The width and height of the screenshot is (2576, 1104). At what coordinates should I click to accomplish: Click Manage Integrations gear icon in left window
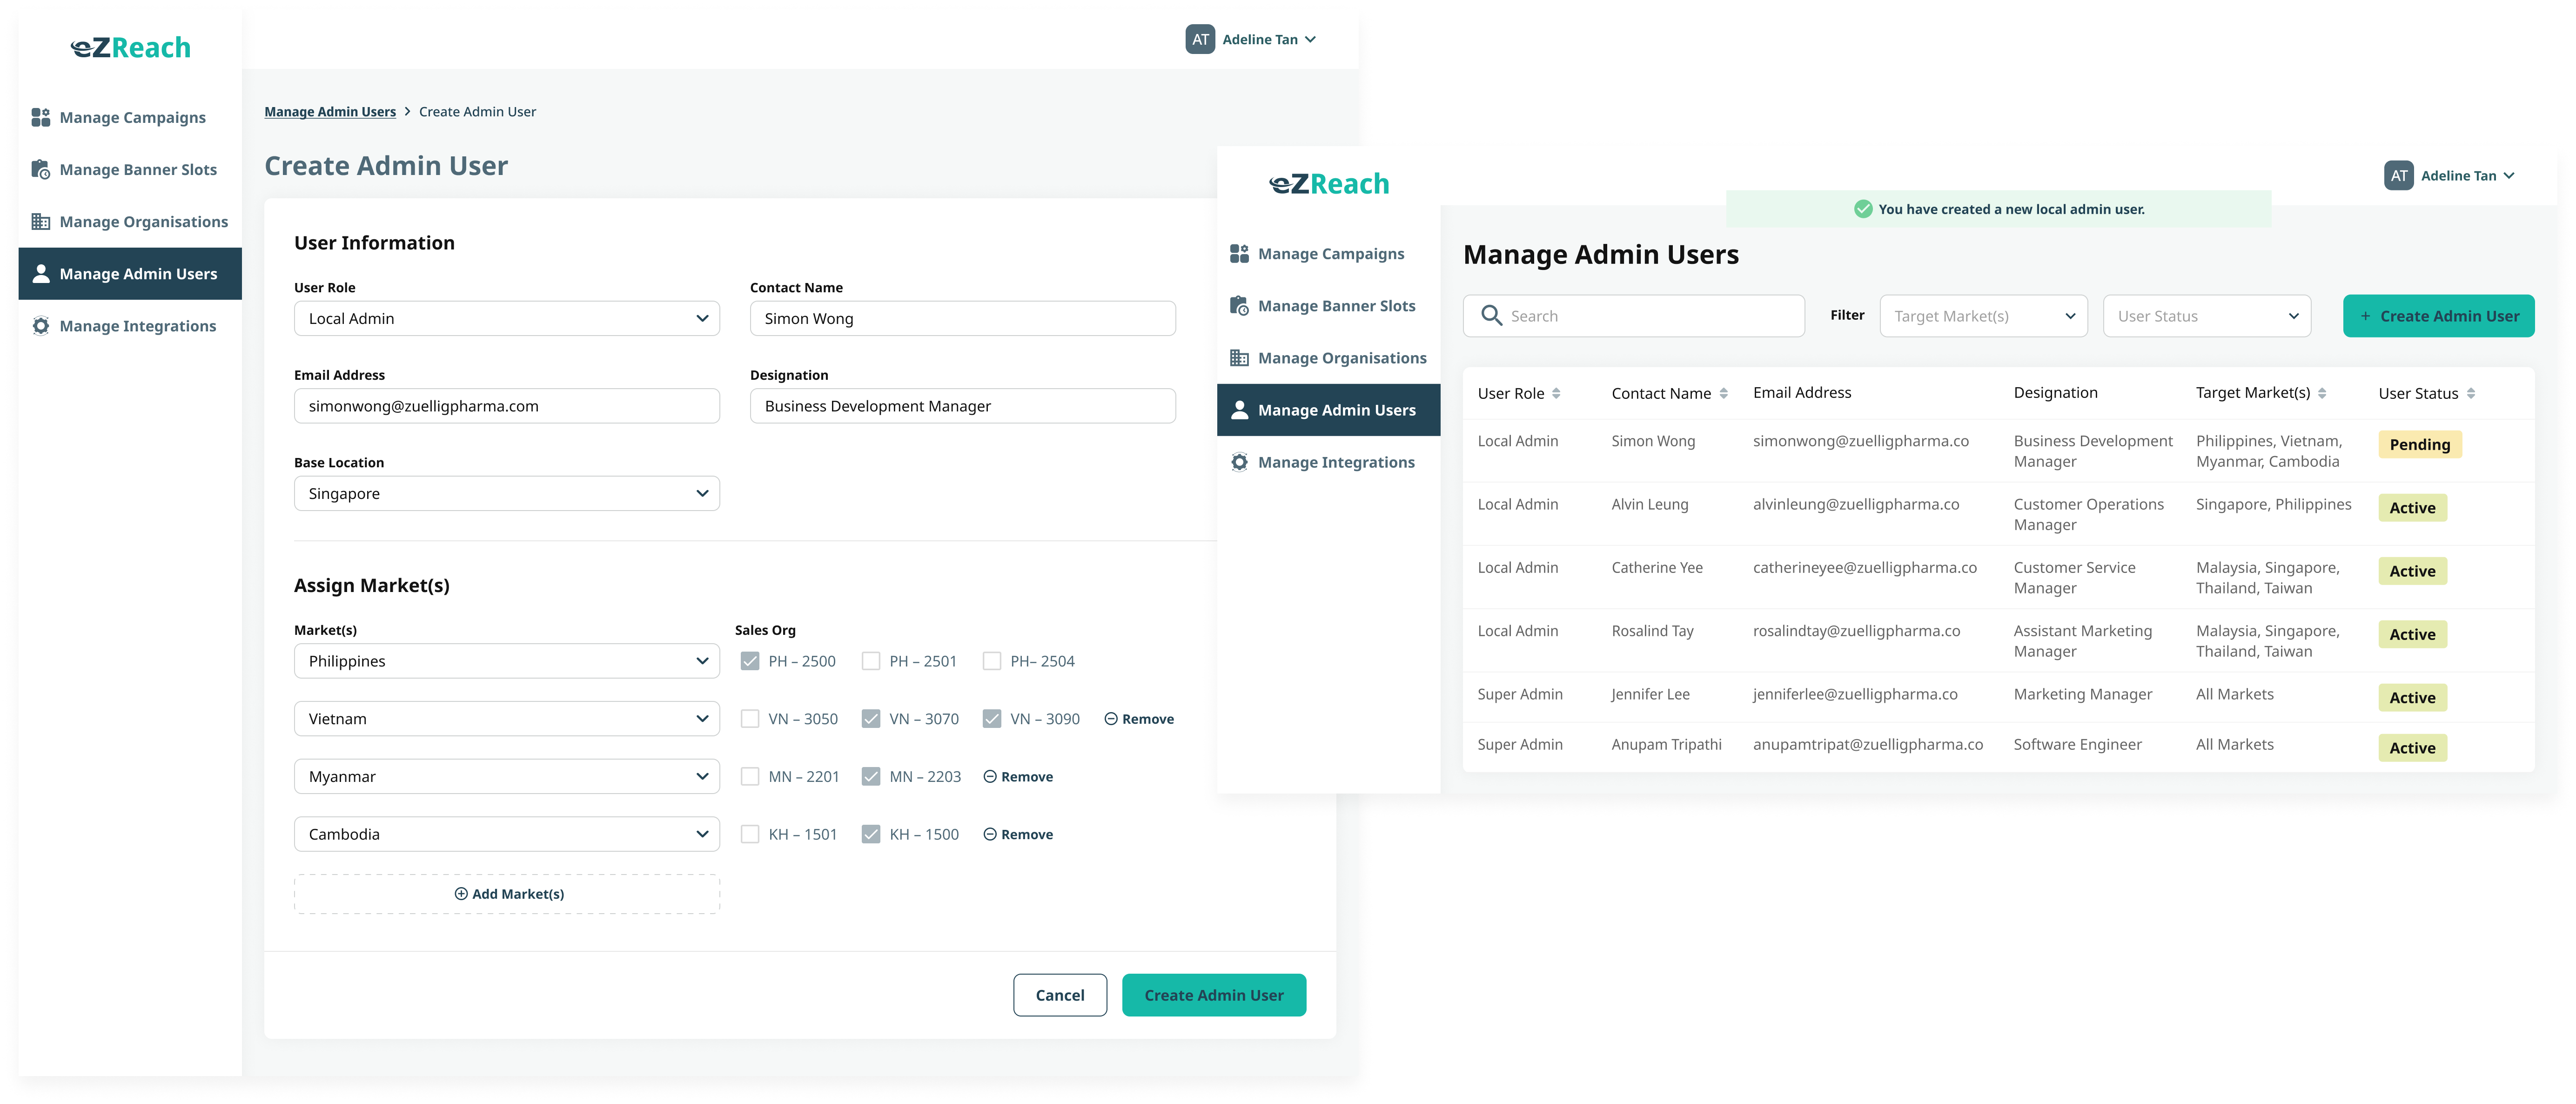pyautogui.click(x=40, y=325)
